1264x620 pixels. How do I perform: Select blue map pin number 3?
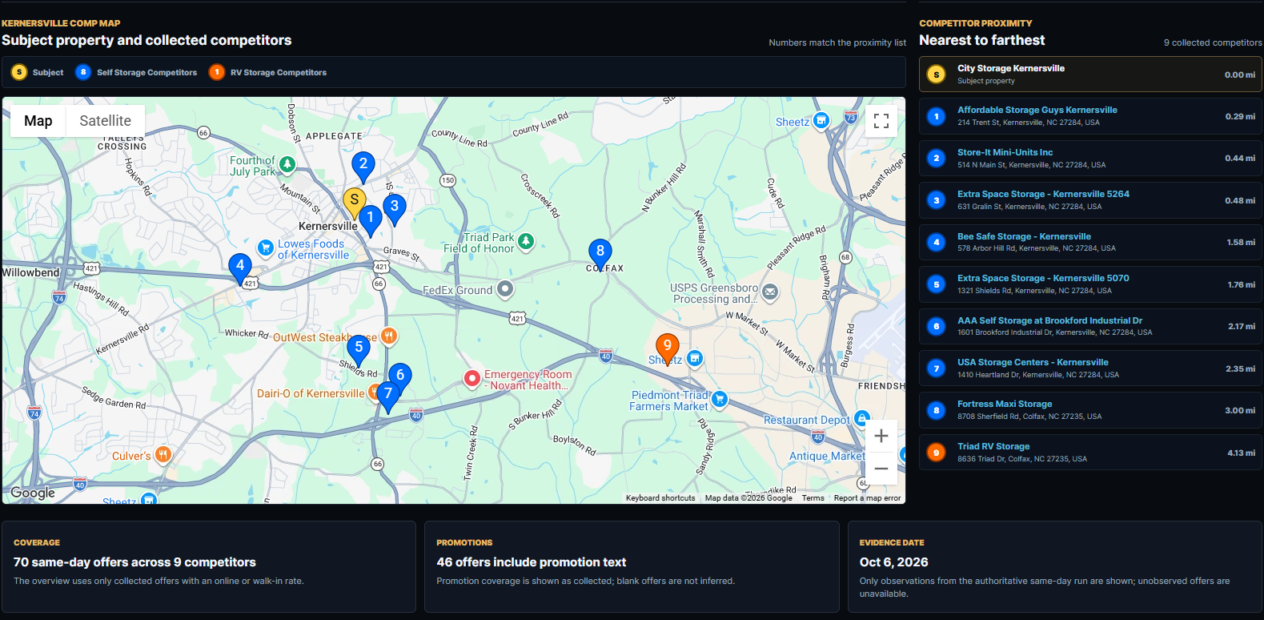pyautogui.click(x=394, y=210)
